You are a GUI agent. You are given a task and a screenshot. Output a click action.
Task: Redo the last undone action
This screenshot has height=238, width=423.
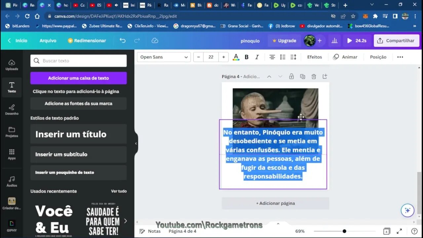tap(137, 41)
